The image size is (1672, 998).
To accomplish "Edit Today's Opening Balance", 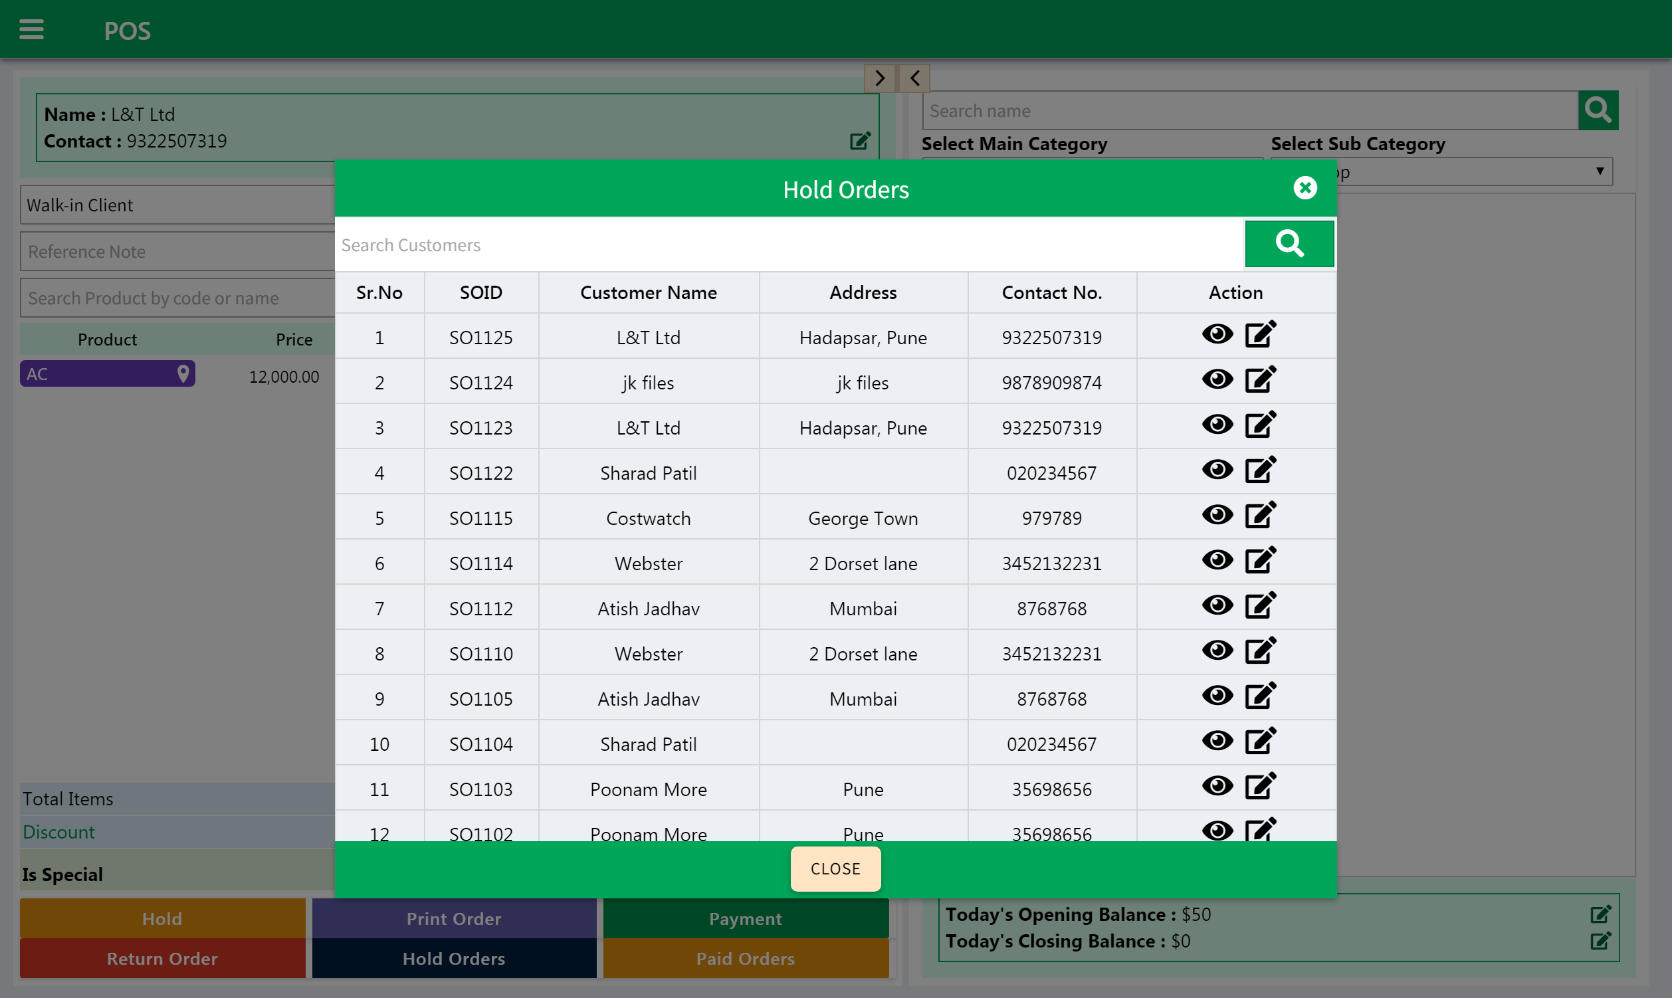I will click(1600, 914).
